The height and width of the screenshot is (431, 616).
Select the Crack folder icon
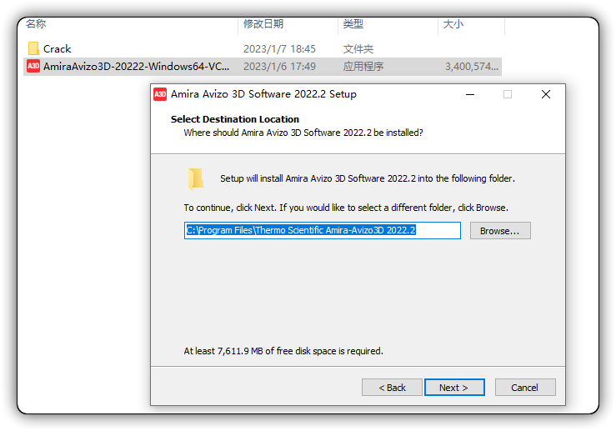[33, 48]
